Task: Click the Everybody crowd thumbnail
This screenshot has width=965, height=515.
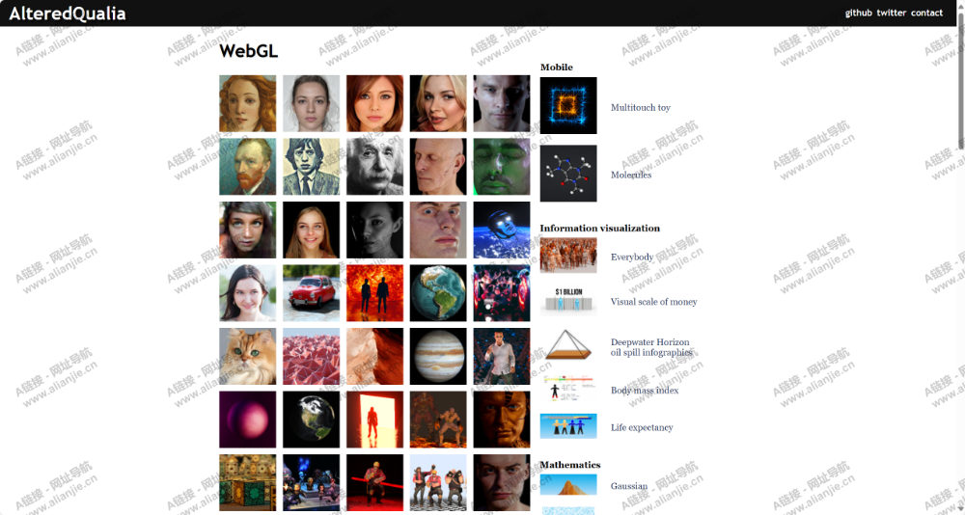Action: point(568,256)
